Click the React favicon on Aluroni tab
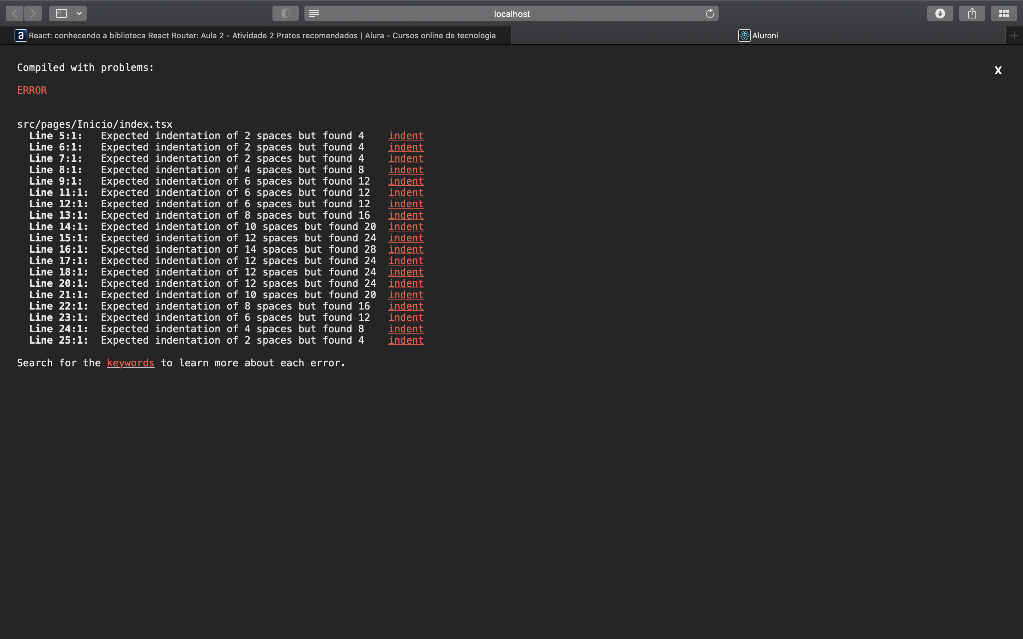 tap(745, 35)
